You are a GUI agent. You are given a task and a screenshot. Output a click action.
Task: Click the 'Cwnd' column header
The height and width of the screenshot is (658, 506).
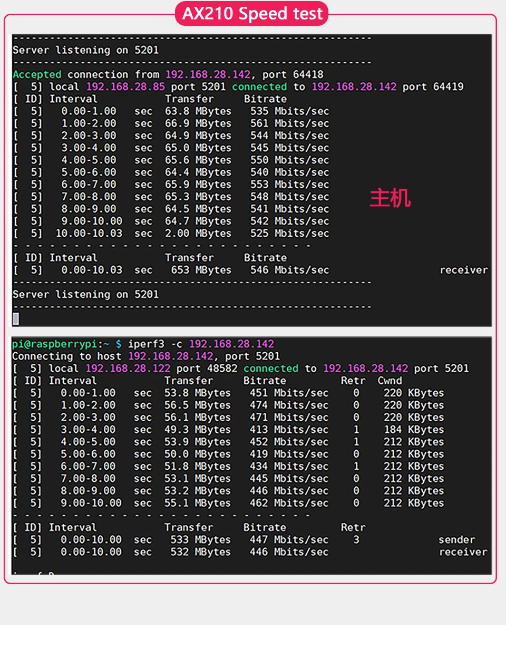390,381
